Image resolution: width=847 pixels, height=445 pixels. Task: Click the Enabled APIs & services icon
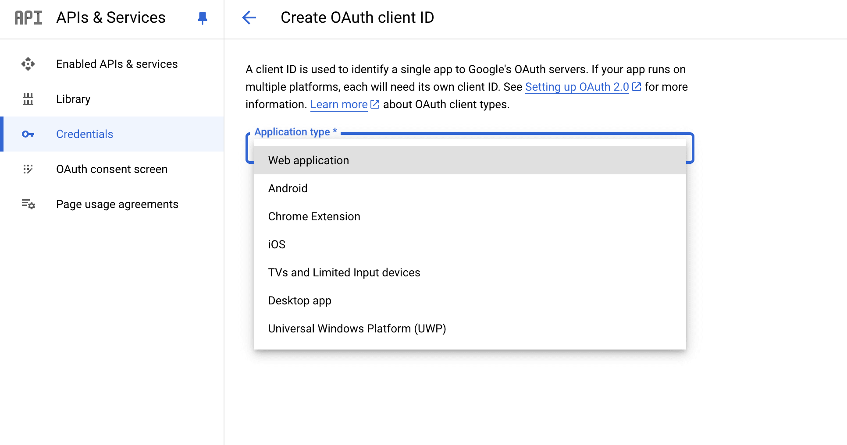pyautogui.click(x=28, y=64)
